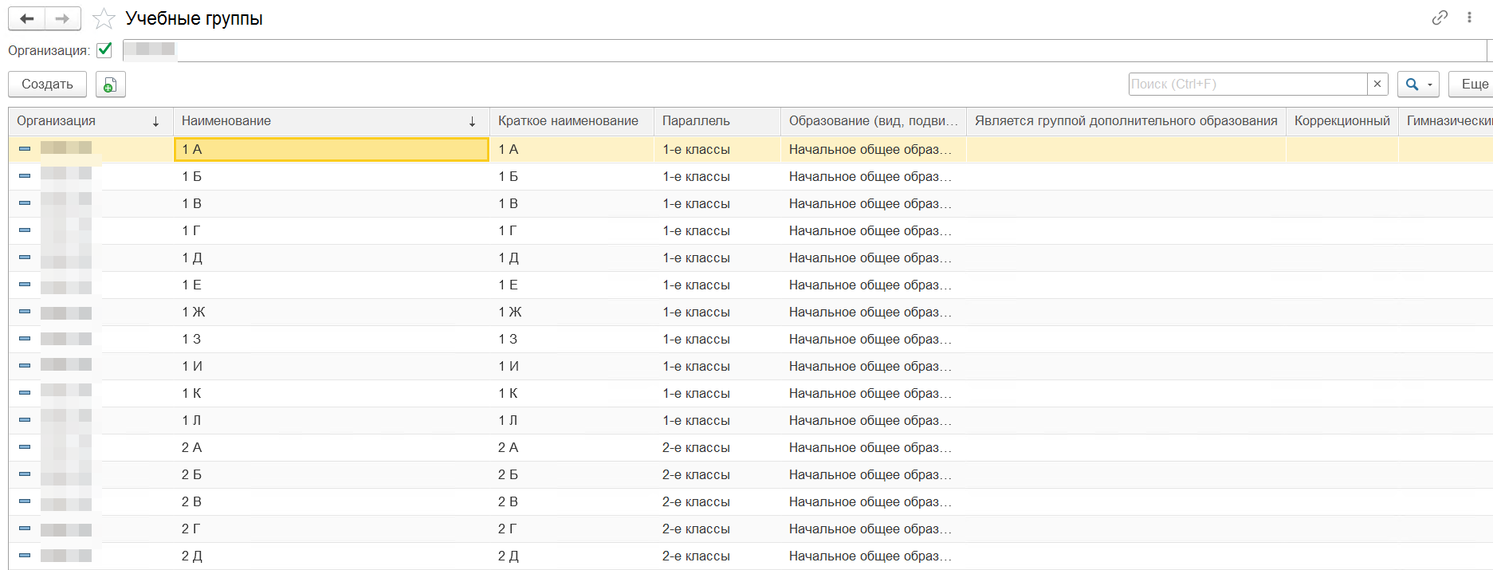Add Учебные группы to favorites star
1493x570 pixels.
(x=104, y=18)
